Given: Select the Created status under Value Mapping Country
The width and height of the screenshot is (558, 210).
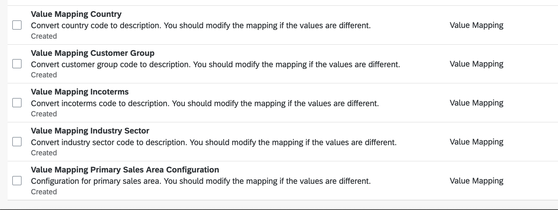Looking at the screenshot, I should tap(44, 36).
